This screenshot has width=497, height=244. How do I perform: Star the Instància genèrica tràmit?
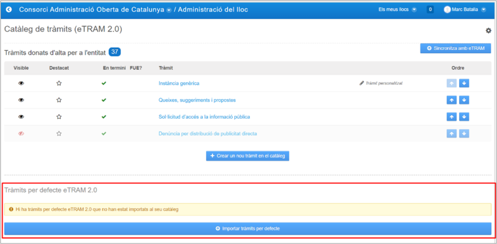(59, 83)
